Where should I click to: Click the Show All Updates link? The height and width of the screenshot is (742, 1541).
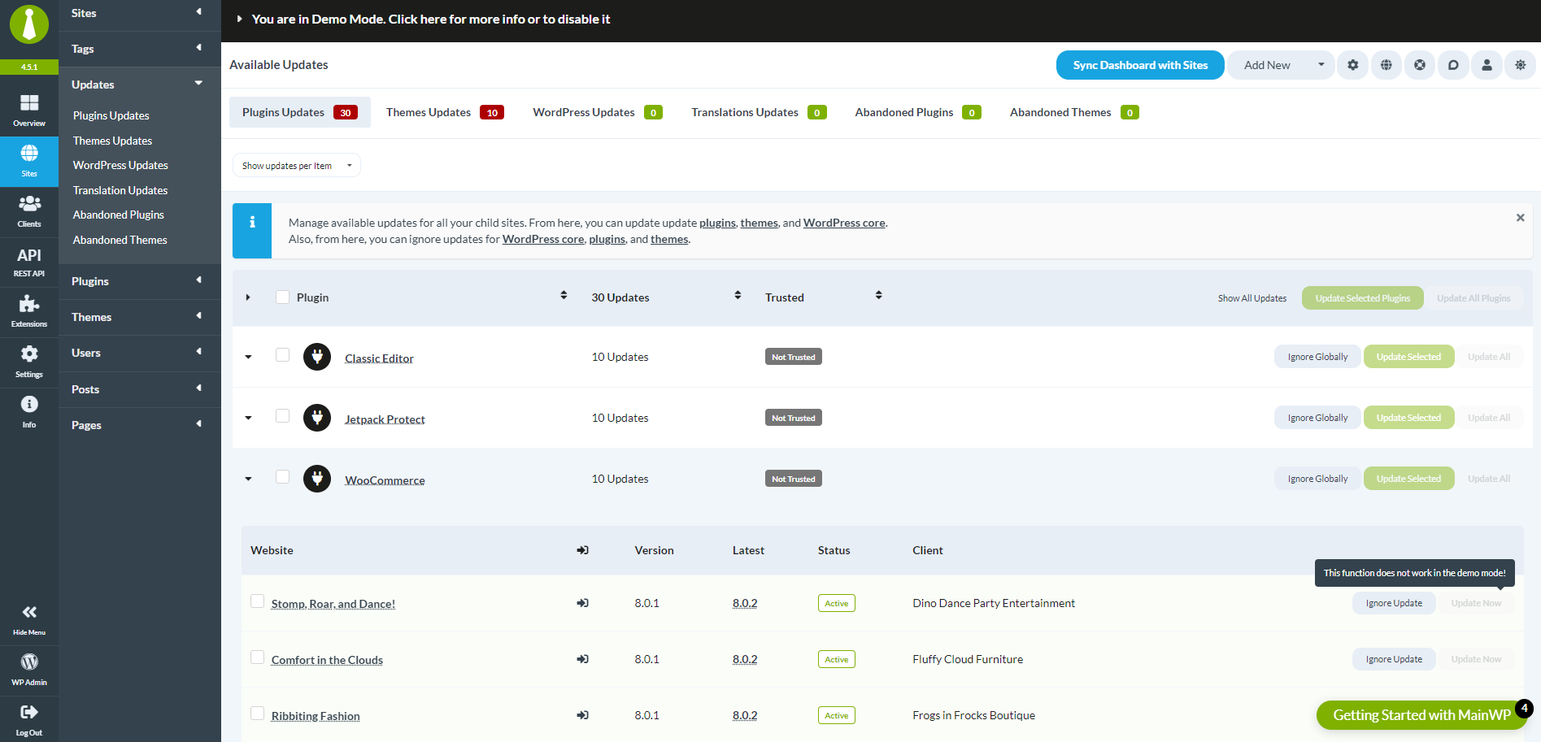(x=1252, y=298)
